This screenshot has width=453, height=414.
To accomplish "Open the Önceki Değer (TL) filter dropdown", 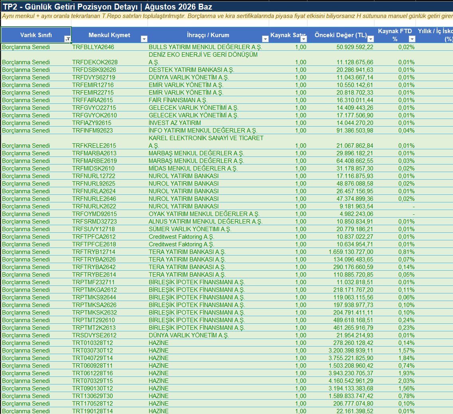I will (x=370, y=39).
